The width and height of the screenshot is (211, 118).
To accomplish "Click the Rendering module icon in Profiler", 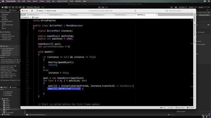I will click(1, 32).
